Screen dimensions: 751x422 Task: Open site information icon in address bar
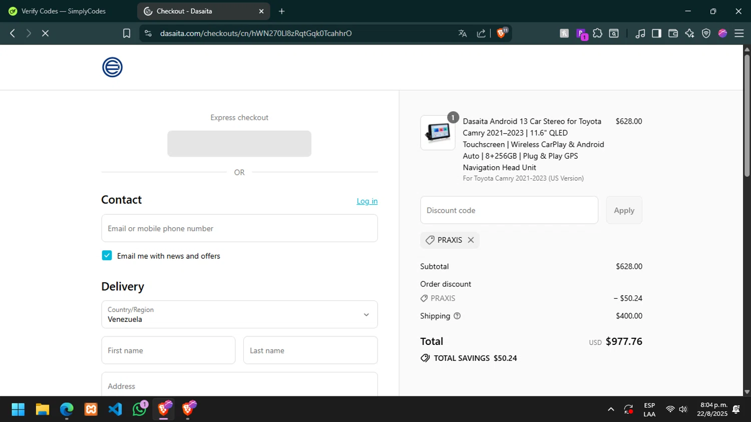pos(148,33)
